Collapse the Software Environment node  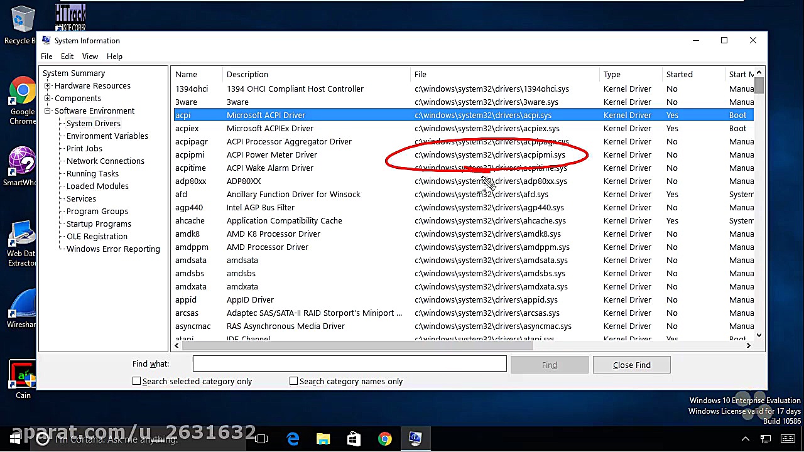(x=47, y=110)
